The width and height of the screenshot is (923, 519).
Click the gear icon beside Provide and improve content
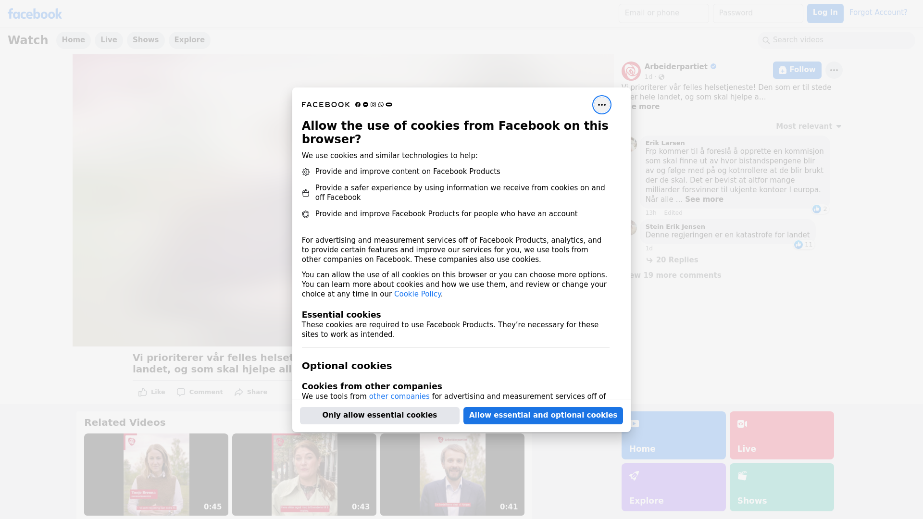point(306,172)
